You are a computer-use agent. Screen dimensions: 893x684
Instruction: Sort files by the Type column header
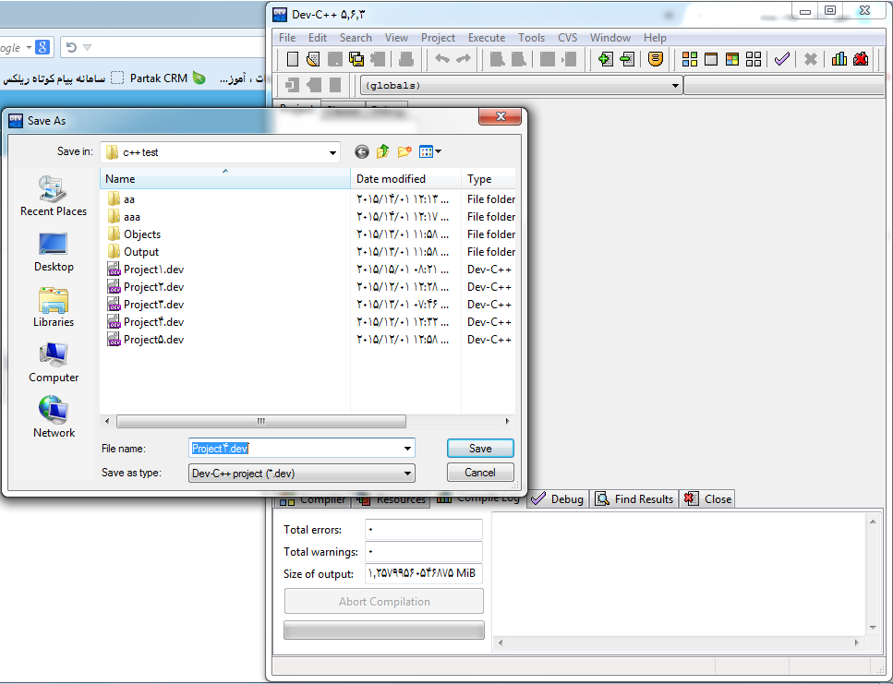489,179
